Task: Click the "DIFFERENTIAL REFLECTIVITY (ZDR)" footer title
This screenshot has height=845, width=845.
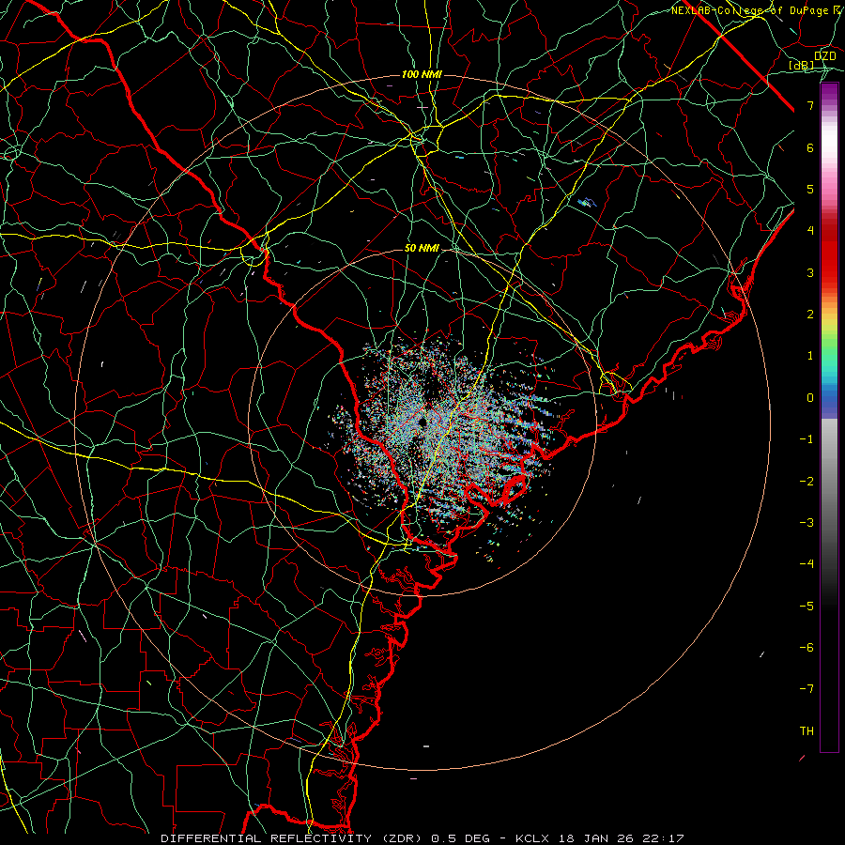Action: pyautogui.click(x=293, y=838)
